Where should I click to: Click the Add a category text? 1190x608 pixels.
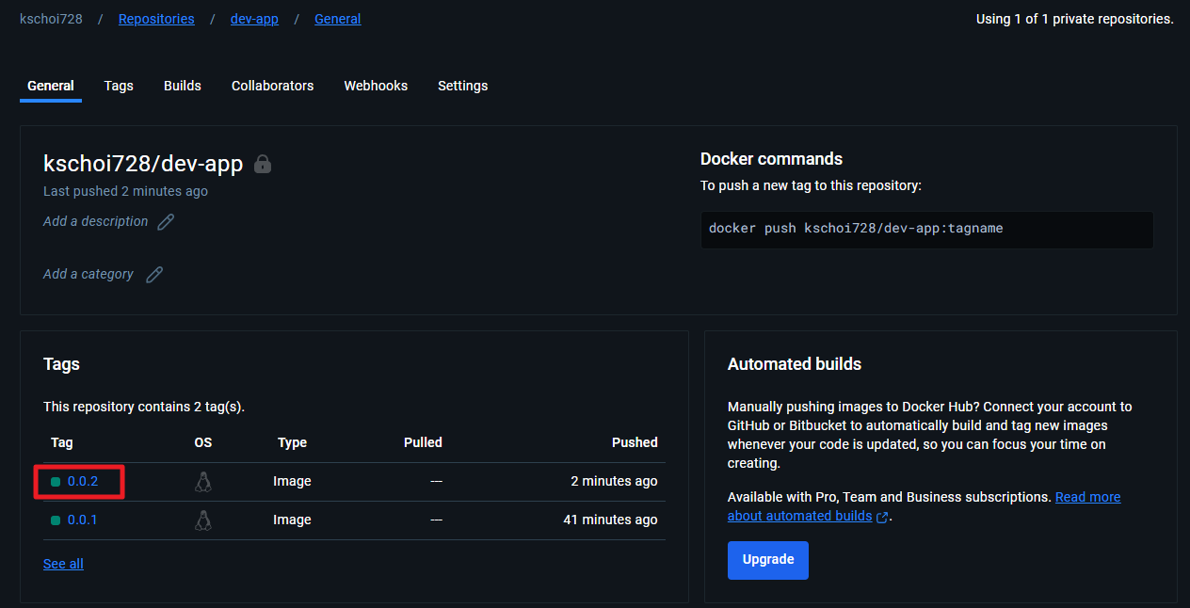tap(88, 274)
